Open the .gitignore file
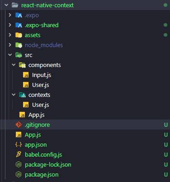The width and height of the screenshot is (170, 182). (x=37, y=125)
